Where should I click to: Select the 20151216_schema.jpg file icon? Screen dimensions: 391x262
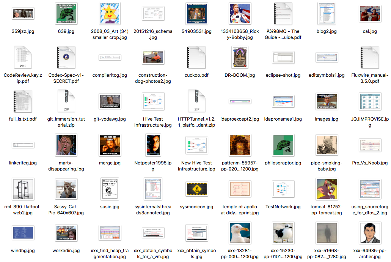click(x=153, y=14)
